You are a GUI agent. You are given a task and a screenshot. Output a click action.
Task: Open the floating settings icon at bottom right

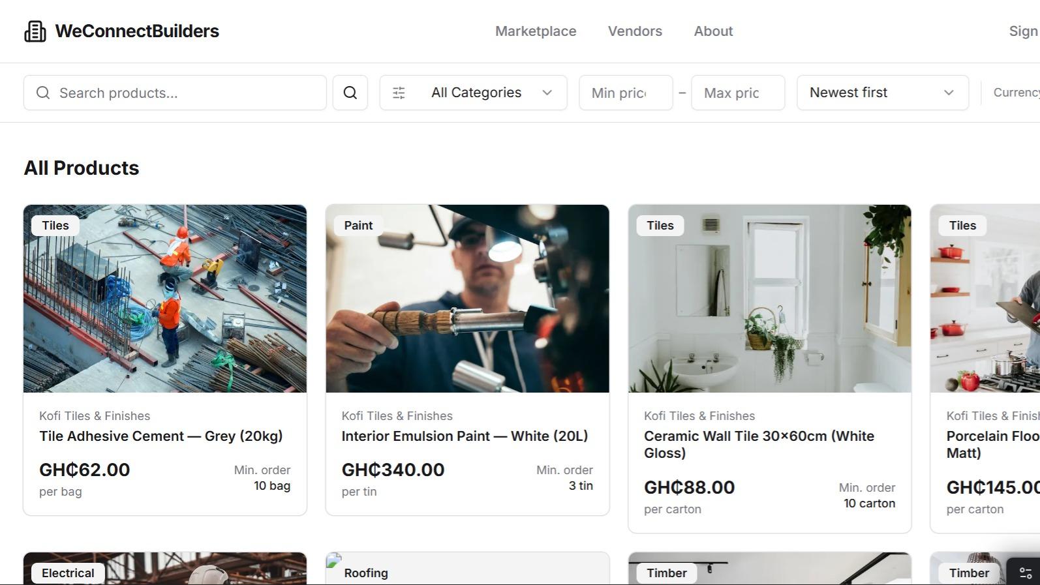tap(1025, 573)
